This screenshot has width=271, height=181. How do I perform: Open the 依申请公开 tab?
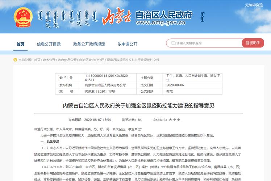(x=128, y=44)
